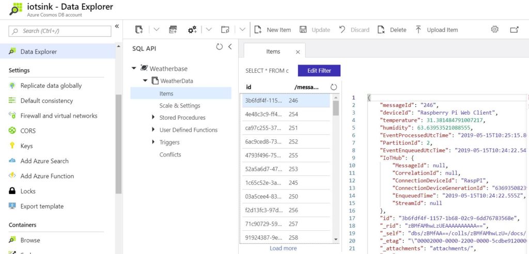The width and height of the screenshot is (529, 254).
Task: Focus the Search (Ctrl+/) field
Action: click(x=60, y=31)
